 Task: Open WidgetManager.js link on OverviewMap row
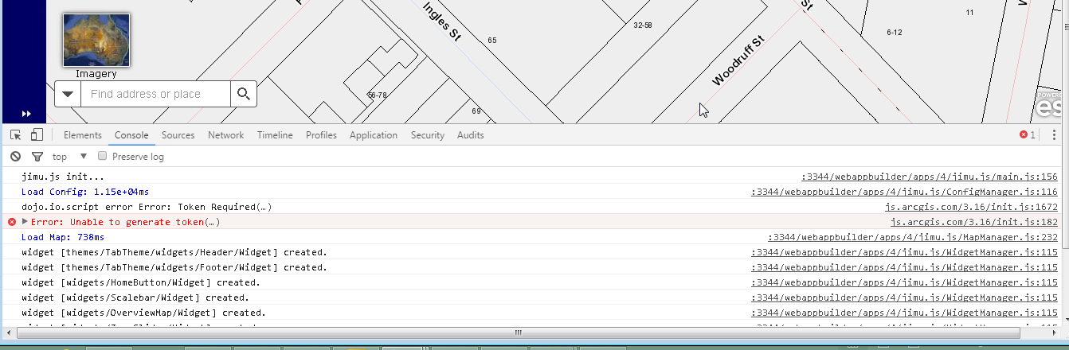[904, 313]
